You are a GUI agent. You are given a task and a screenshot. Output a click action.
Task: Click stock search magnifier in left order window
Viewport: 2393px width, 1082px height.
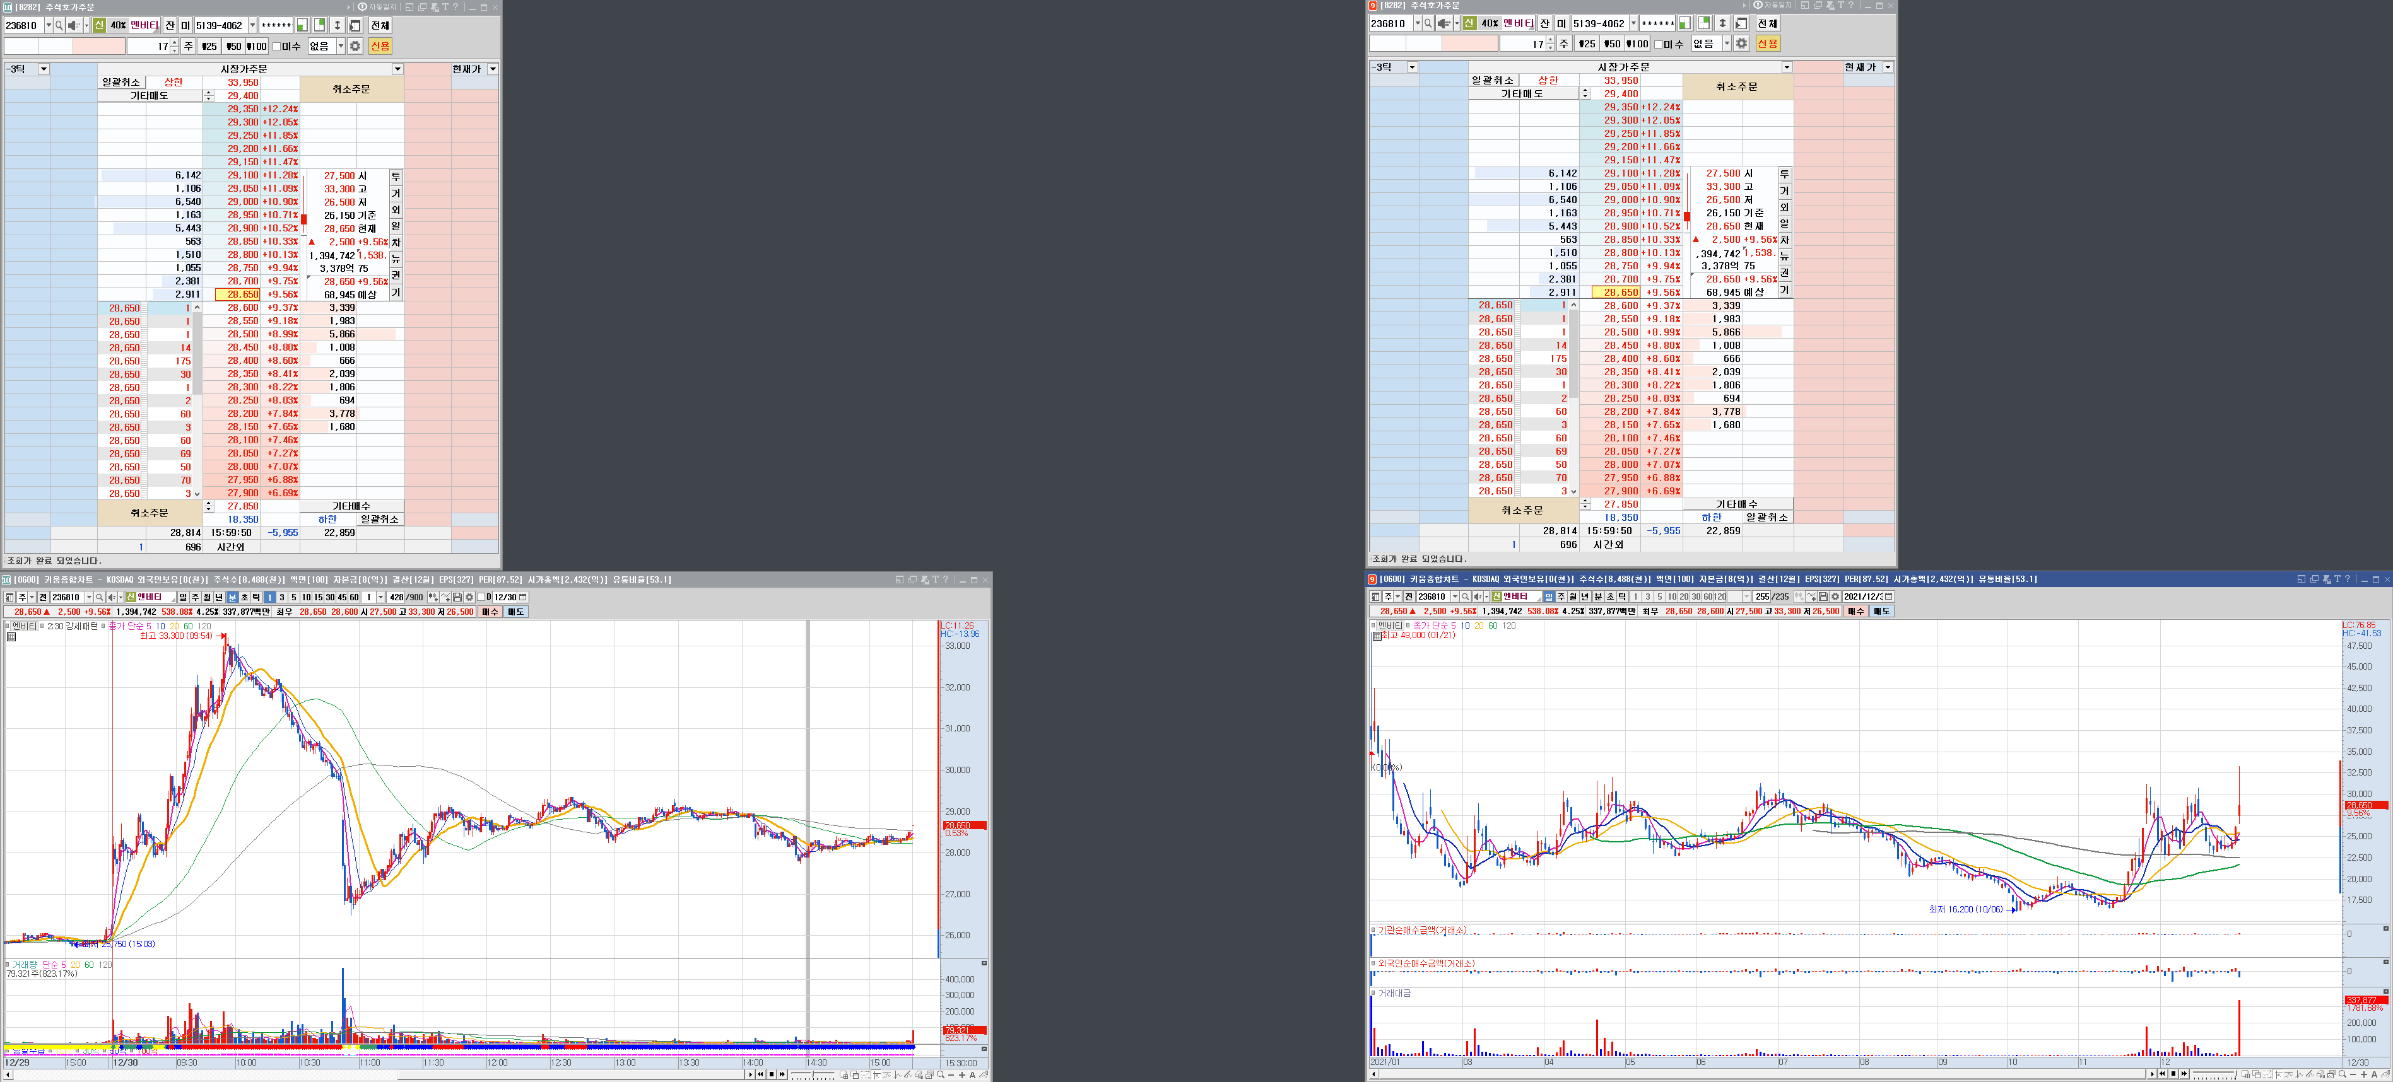[x=59, y=26]
